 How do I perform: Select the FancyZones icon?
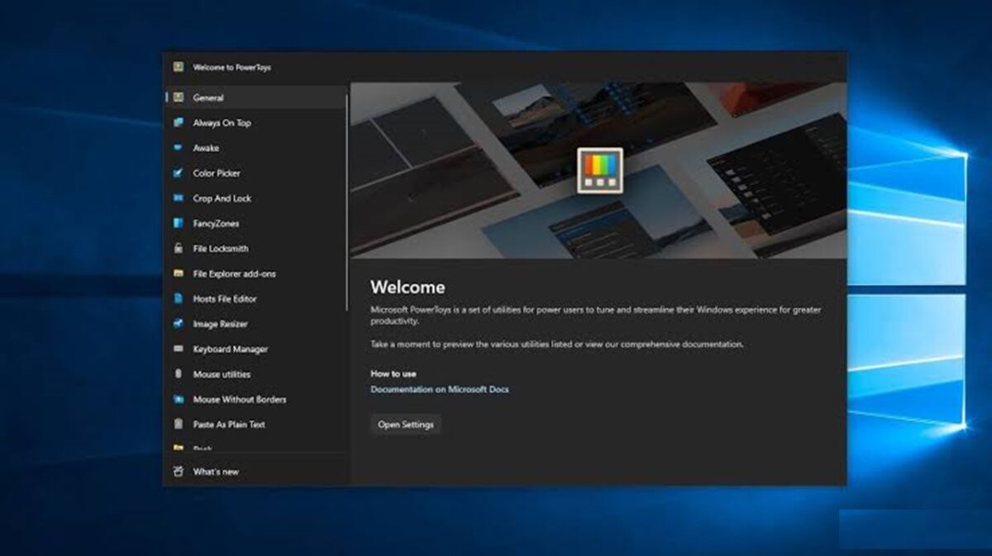pyautogui.click(x=178, y=223)
